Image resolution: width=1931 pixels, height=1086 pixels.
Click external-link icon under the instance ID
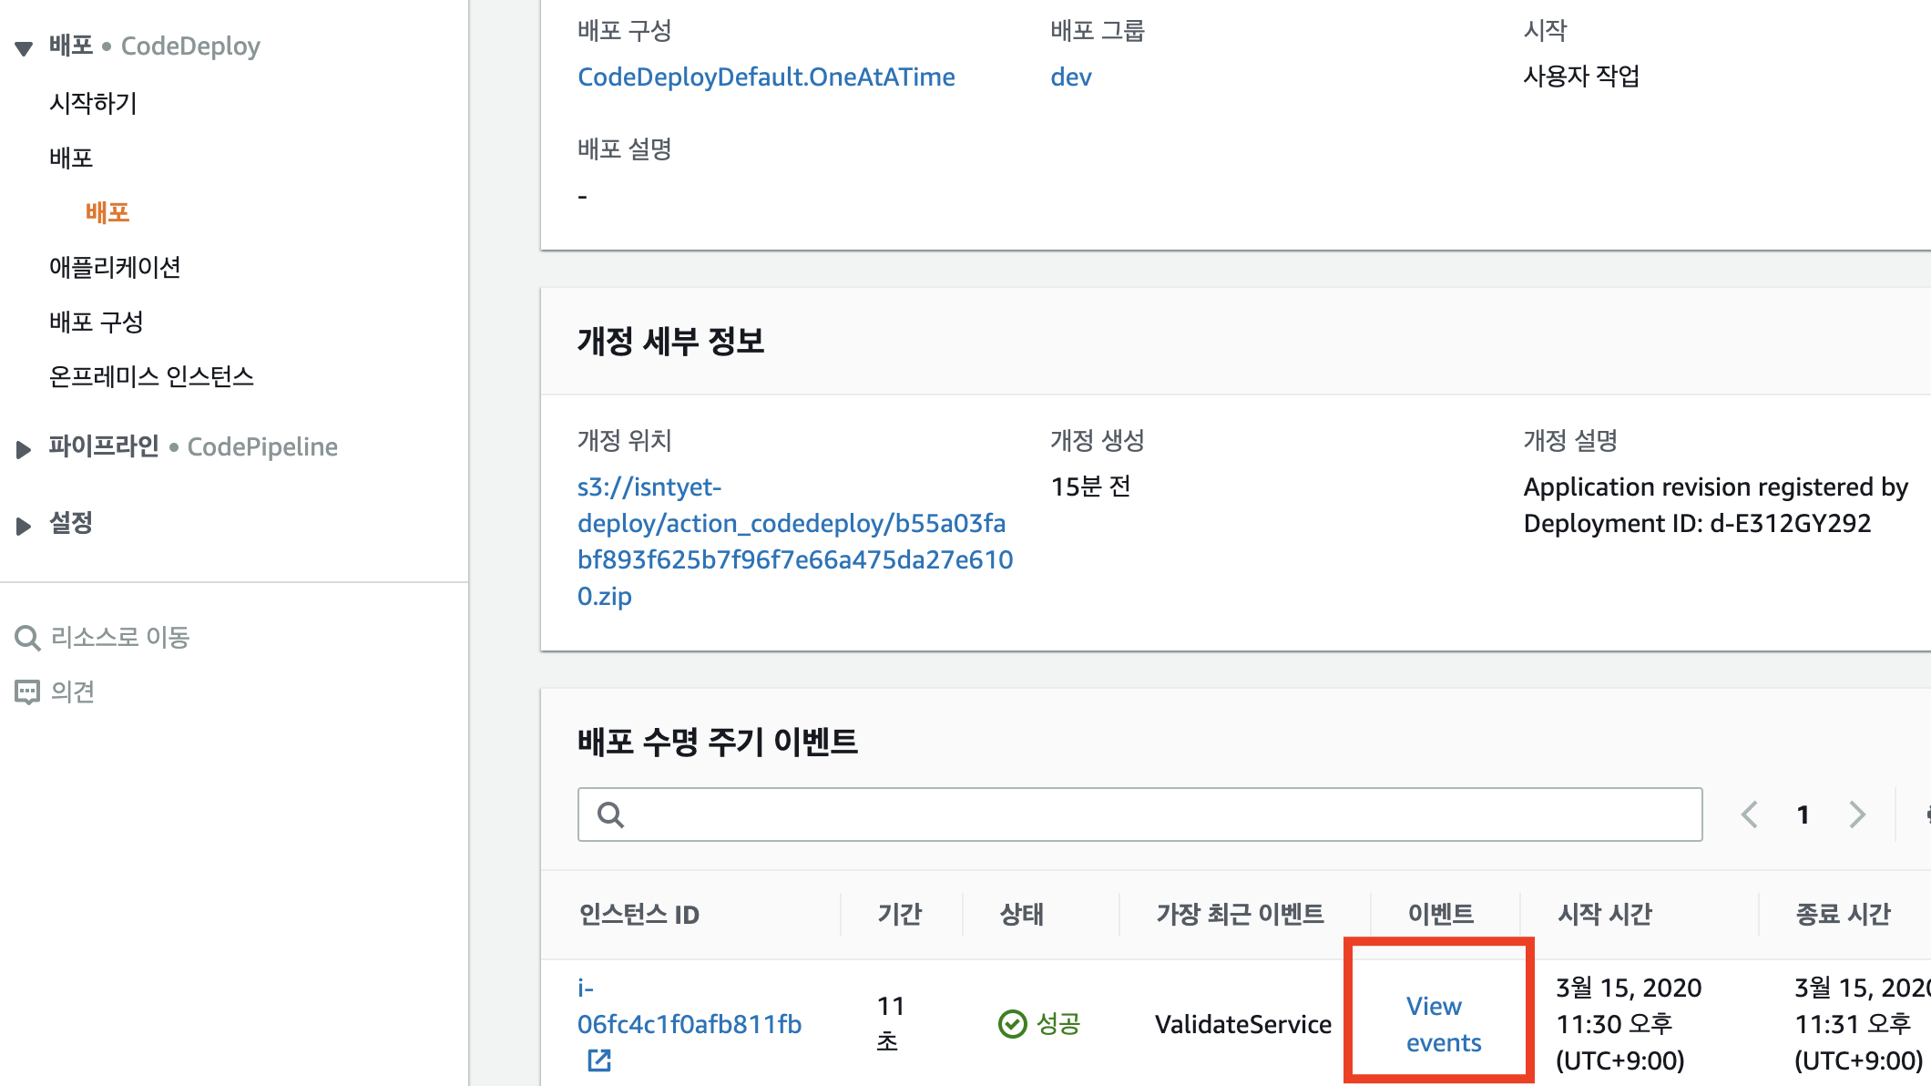click(x=599, y=1060)
